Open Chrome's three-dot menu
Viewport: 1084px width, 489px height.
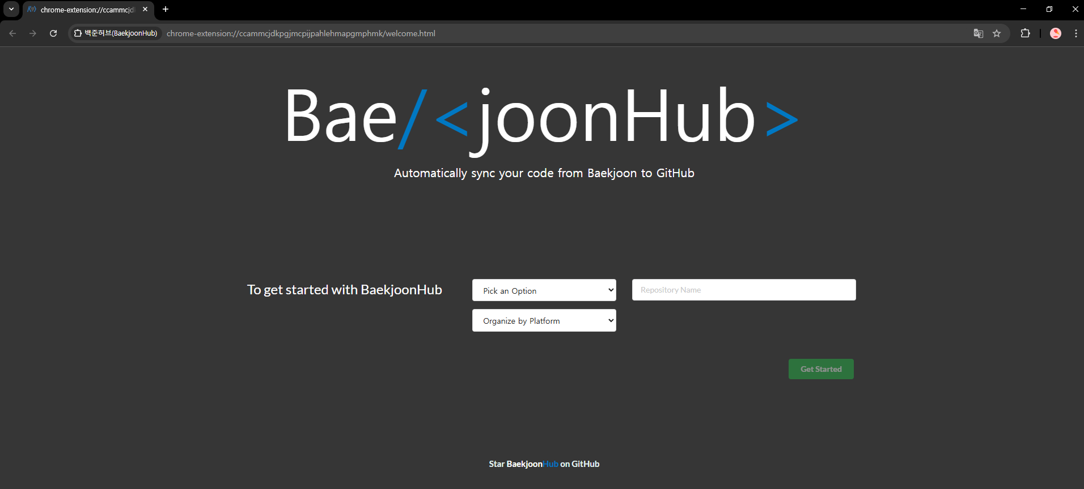[1075, 33]
